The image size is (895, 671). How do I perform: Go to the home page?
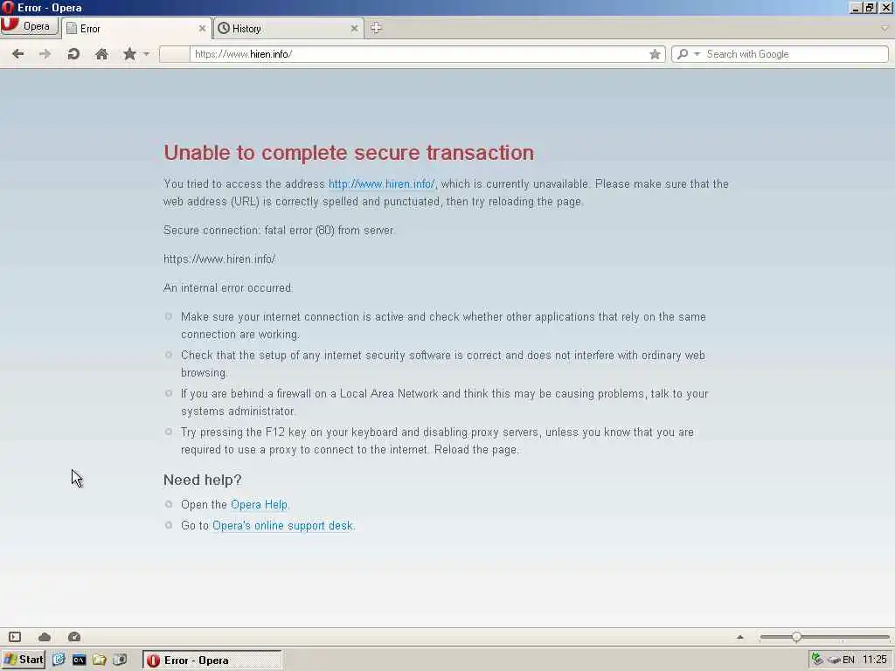pos(101,54)
